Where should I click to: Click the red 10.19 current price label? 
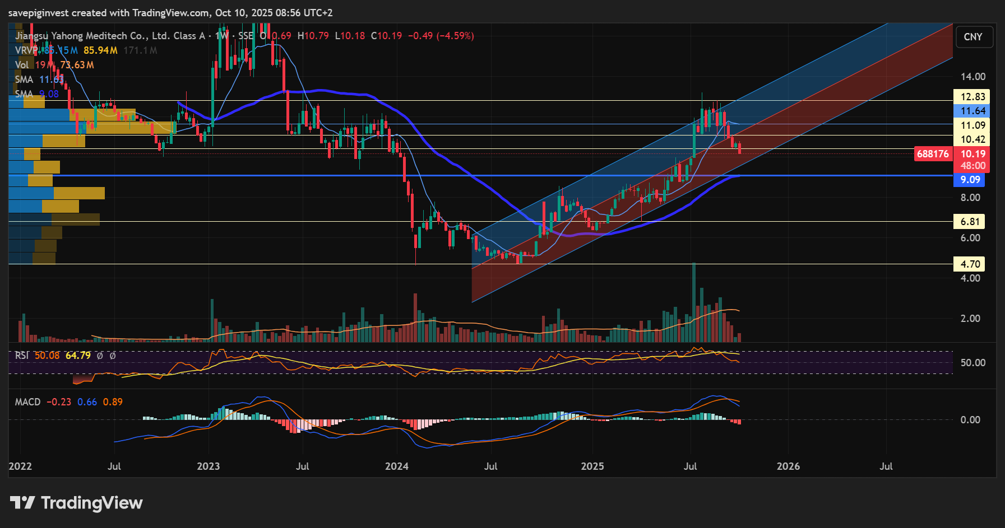[972, 154]
